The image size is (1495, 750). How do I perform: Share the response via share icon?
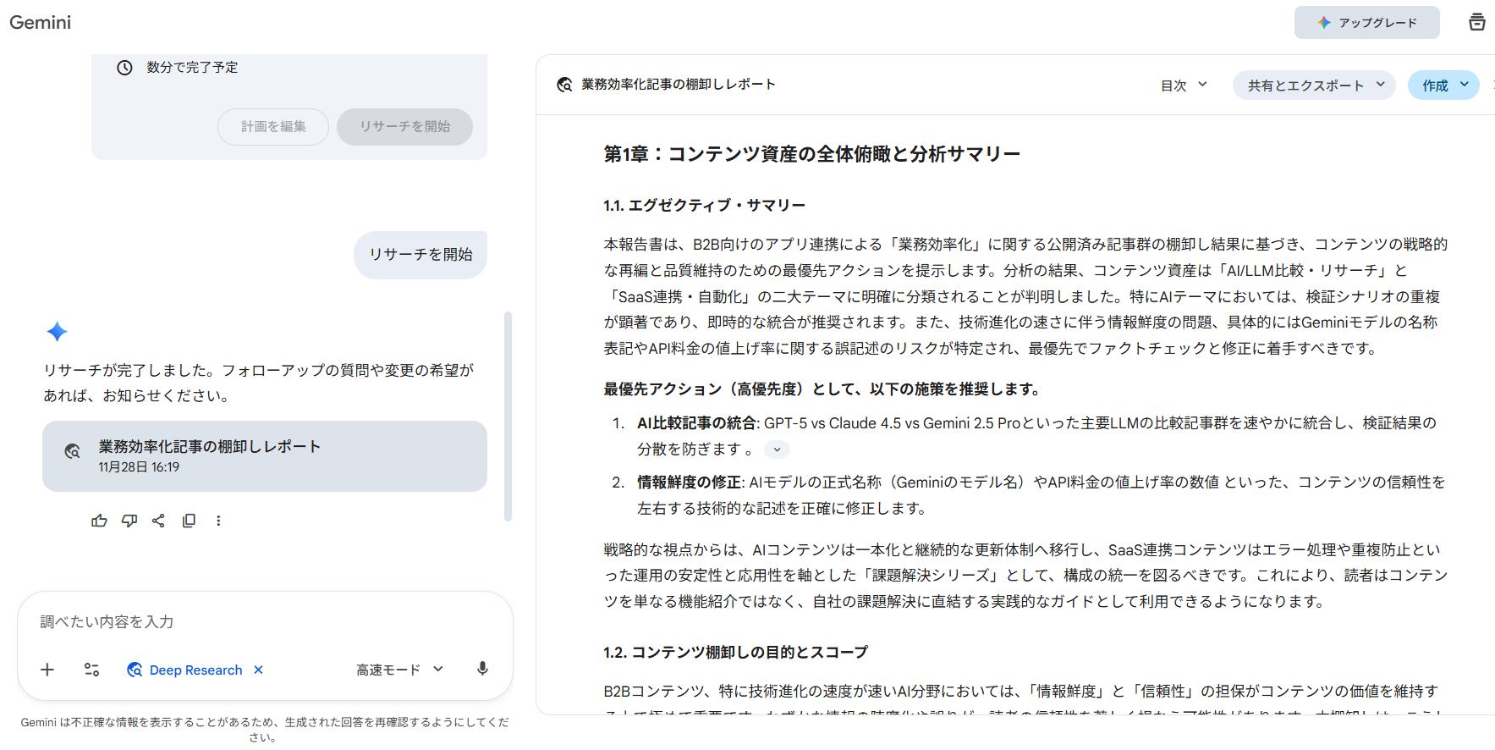coord(158,521)
